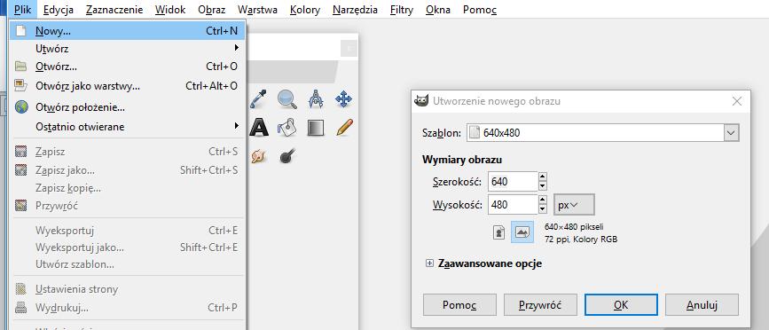
Task: Open the Ostatnio otwierane submenu
Action: (x=128, y=127)
